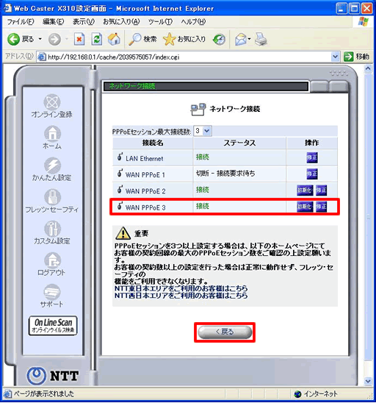Screen dimensions: 376x403
Task: Click the WAN PPPoE 2 connection name
Action: point(145,191)
